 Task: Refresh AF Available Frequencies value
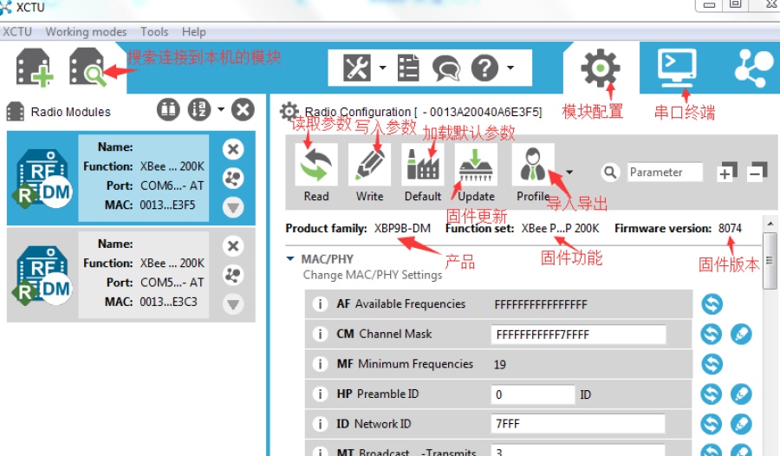[712, 304]
